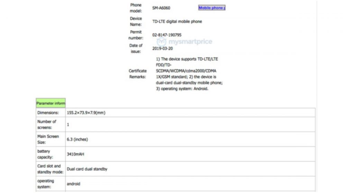
Task: Click the "Certificate Remarks:" label
Action: pyautogui.click(x=138, y=74)
